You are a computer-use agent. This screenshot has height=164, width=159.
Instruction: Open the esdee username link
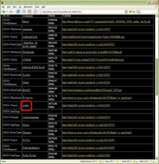tap(26, 105)
